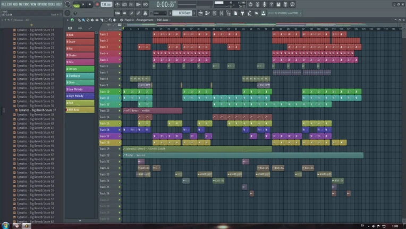Click the tempo BPM display field
The image size is (406, 229).
(x=106, y=4)
